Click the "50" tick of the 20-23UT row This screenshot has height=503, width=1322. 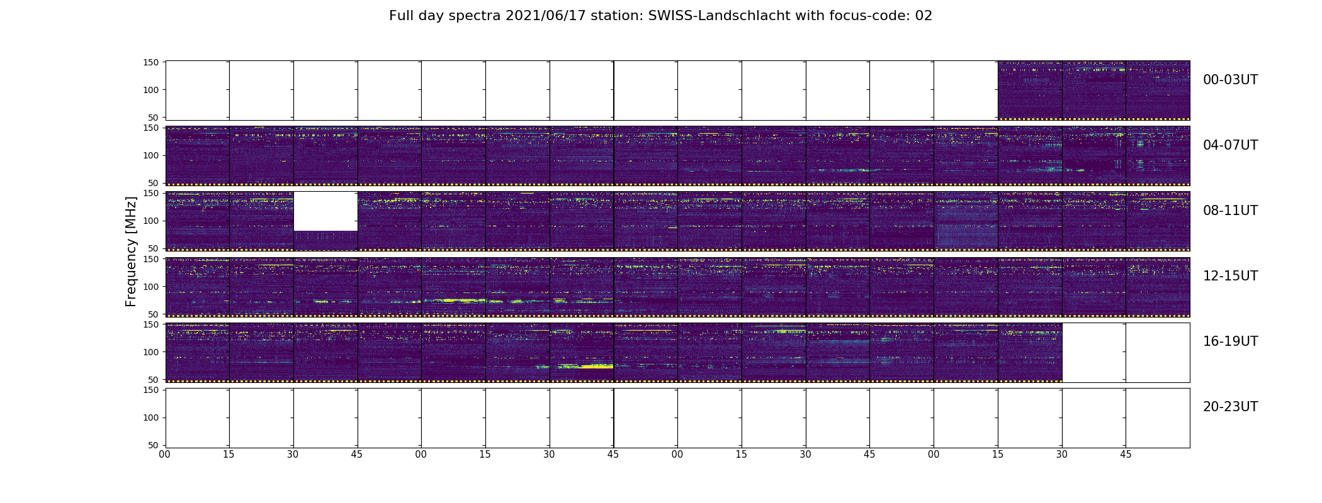tap(154, 445)
